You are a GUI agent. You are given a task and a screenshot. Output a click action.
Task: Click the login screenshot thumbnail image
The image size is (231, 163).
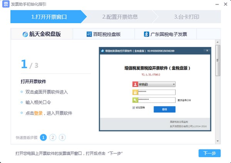tap(155, 89)
